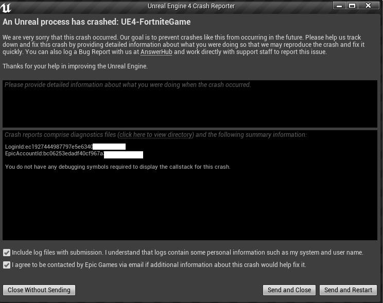The image size is (383, 303).
Task: Untick the agree to be contacted checkbox
Action: coord(7,265)
